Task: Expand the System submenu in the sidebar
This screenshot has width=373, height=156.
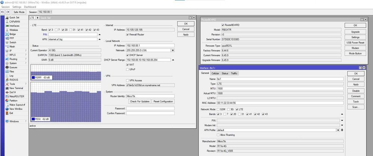Action: tap(26, 63)
